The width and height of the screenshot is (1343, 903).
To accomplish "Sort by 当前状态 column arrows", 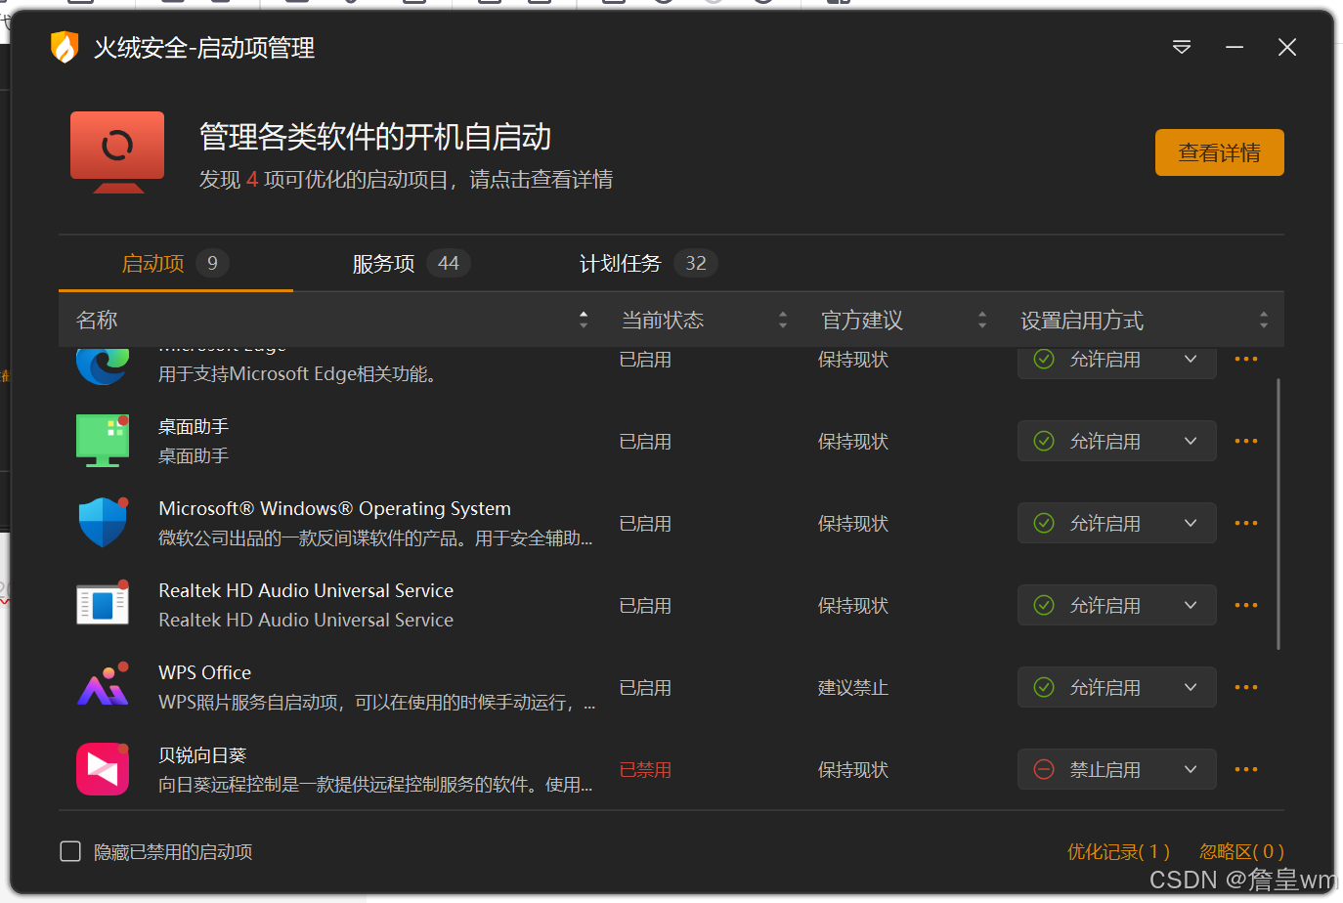I will pyautogui.click(x=783, y=320).
